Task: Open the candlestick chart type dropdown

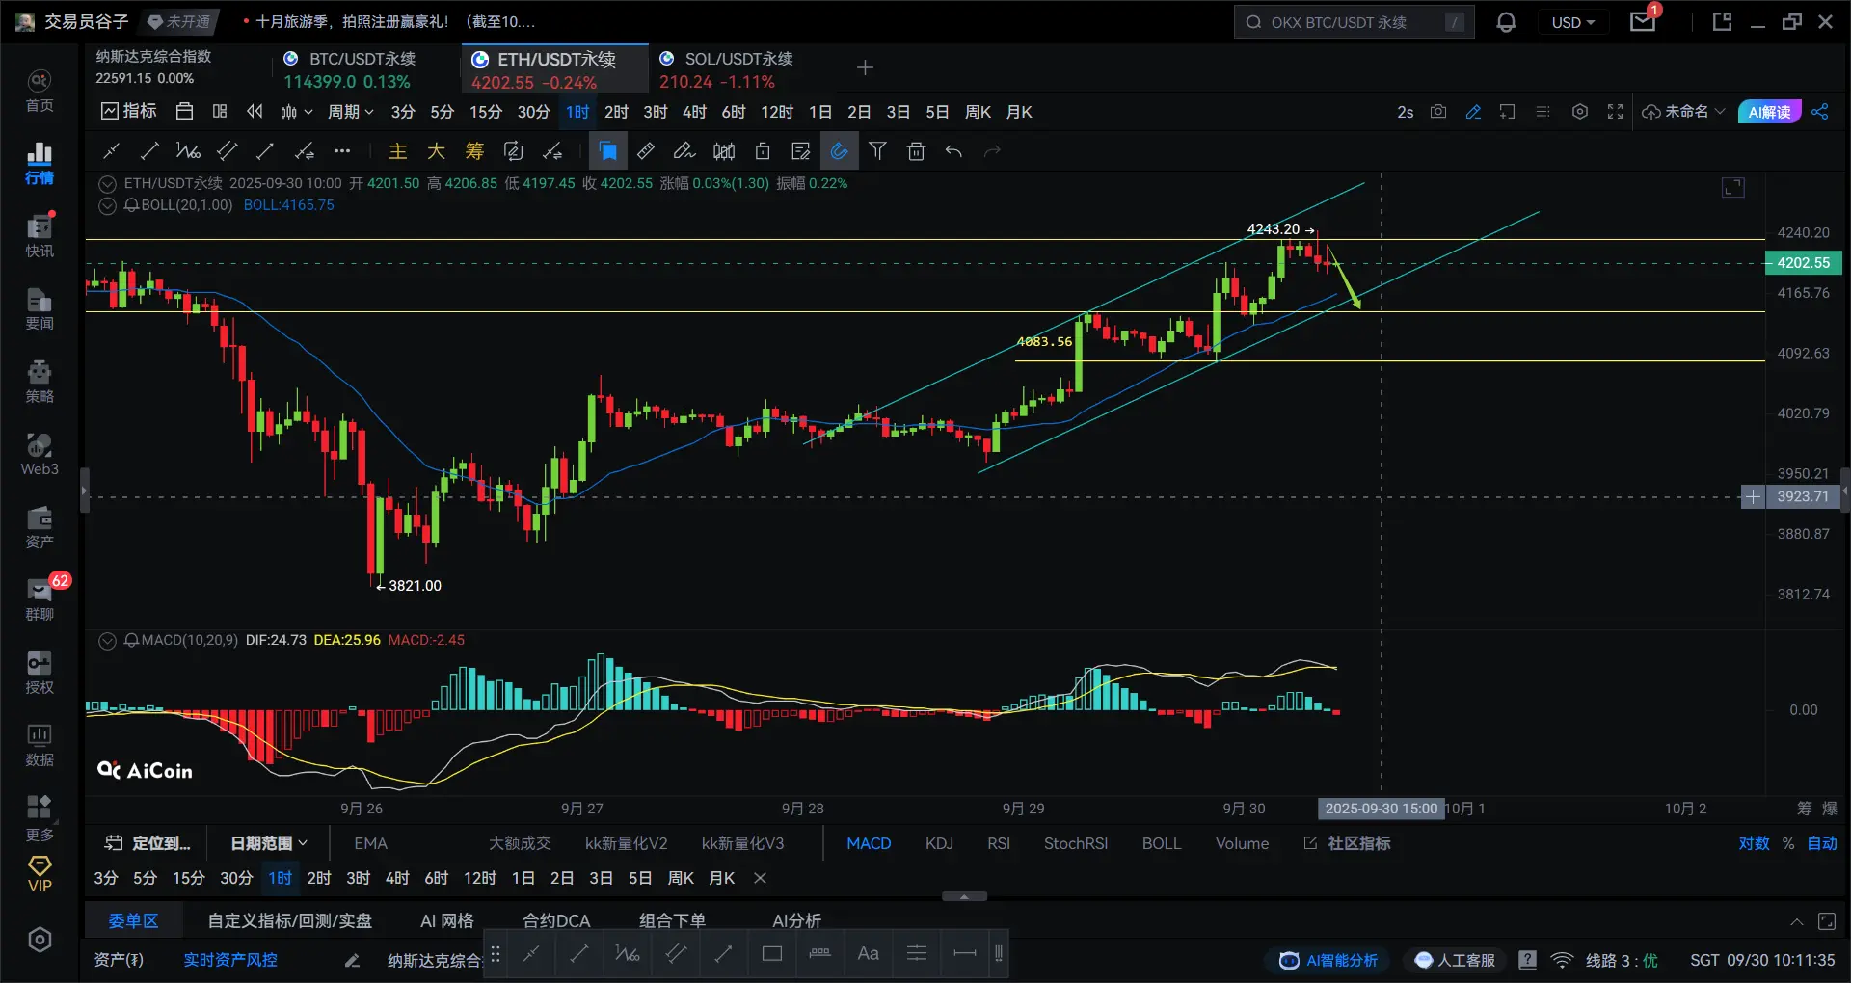Action: pyautogui.click(x=296, y=112)
